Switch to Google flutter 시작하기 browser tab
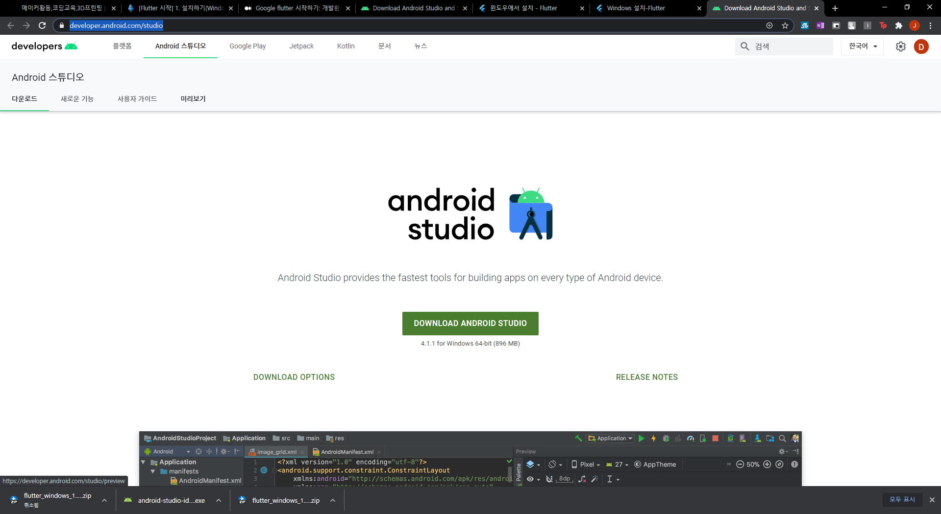This screenshot has height=514, width=941. pos(297,8)
